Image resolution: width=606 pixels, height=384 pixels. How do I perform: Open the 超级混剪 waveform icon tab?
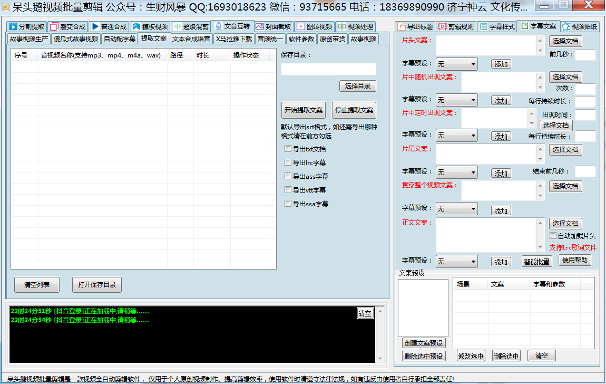point(178,26)
